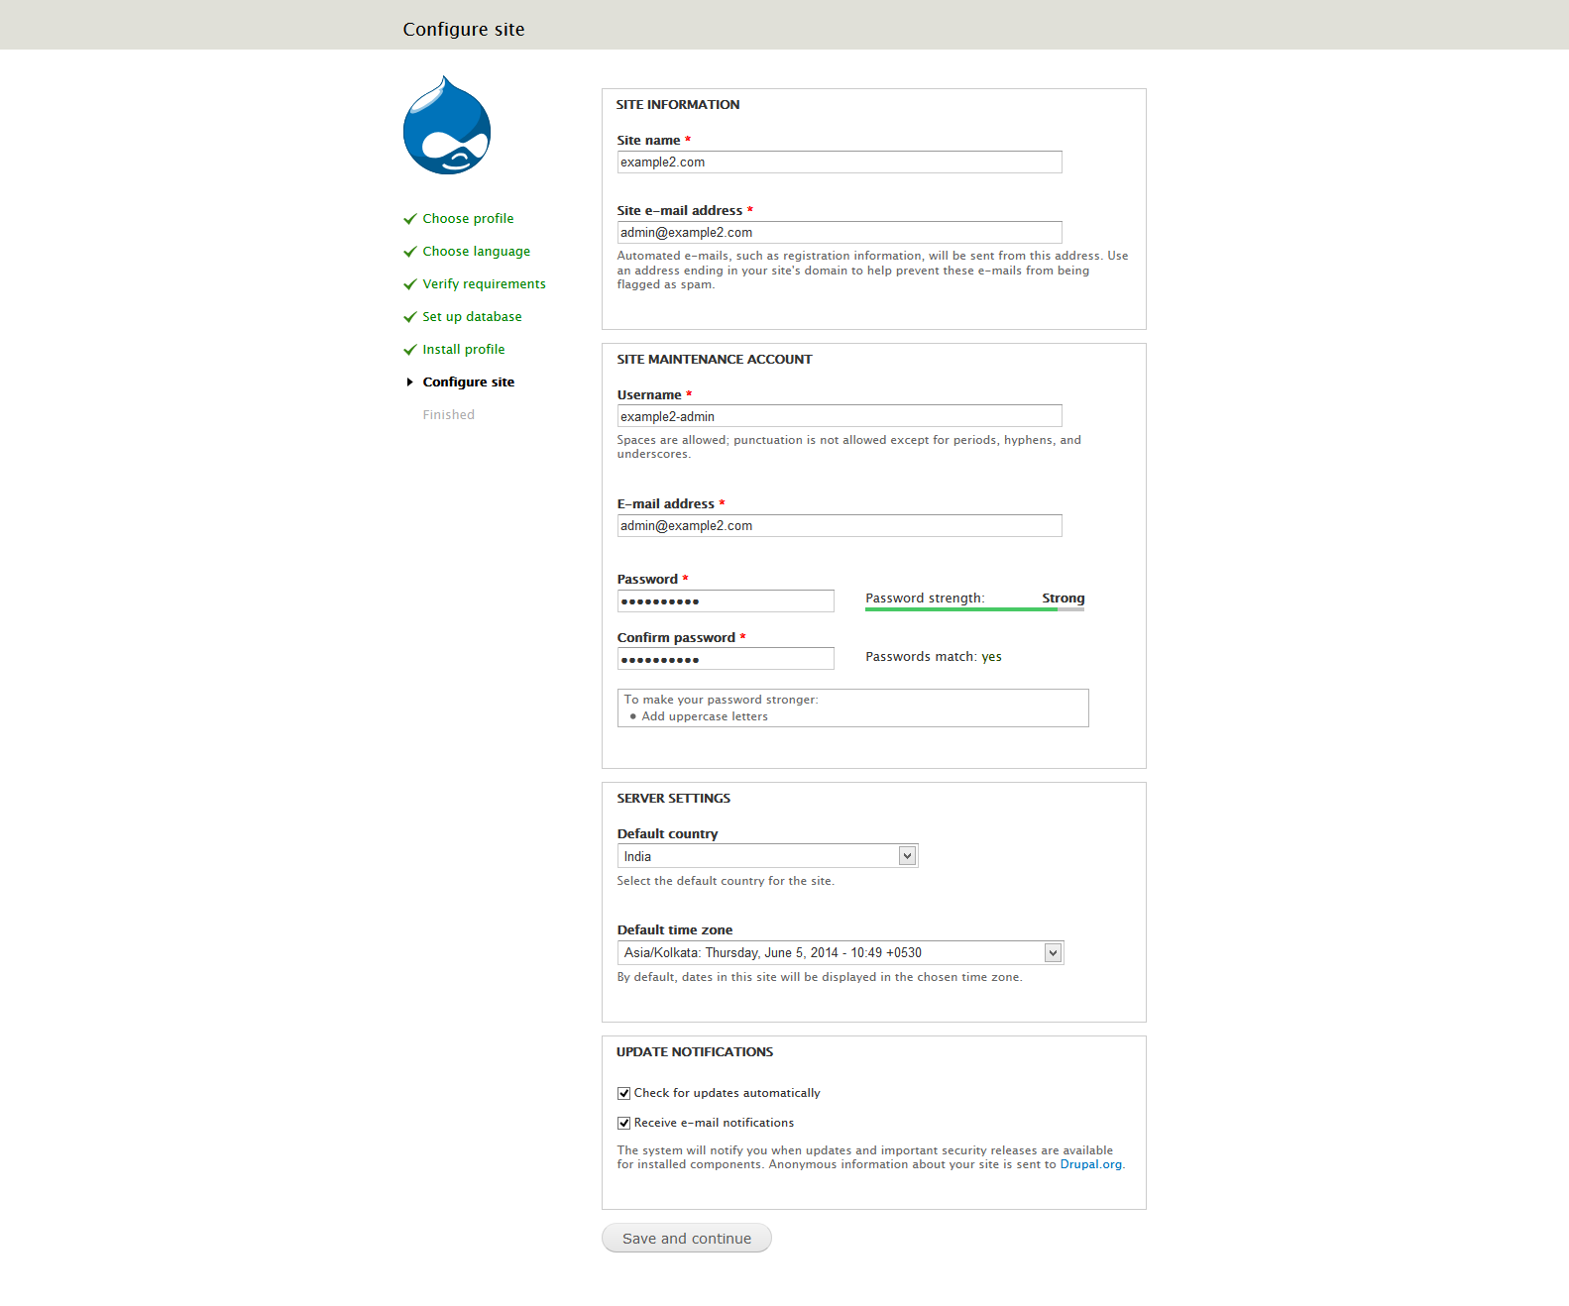This screenshot has height=1306, width=1569.
Task: Click Install profile installation step
Action: [x=464, y=350]
